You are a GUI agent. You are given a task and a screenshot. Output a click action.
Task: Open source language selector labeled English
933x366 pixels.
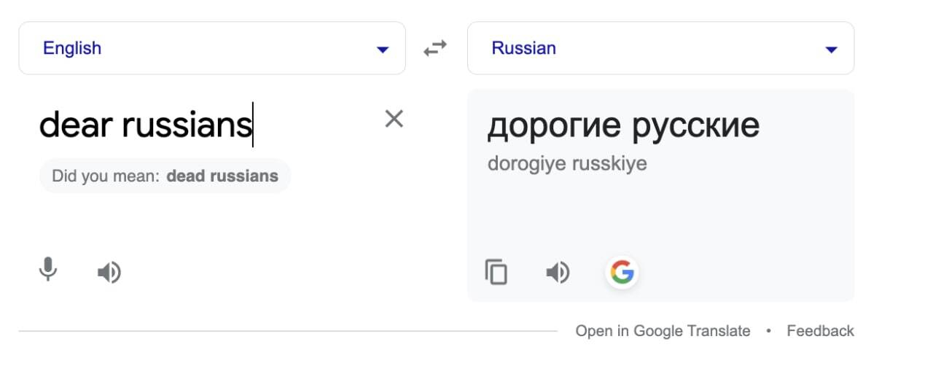pyautogui.click(x=72, y=48)
